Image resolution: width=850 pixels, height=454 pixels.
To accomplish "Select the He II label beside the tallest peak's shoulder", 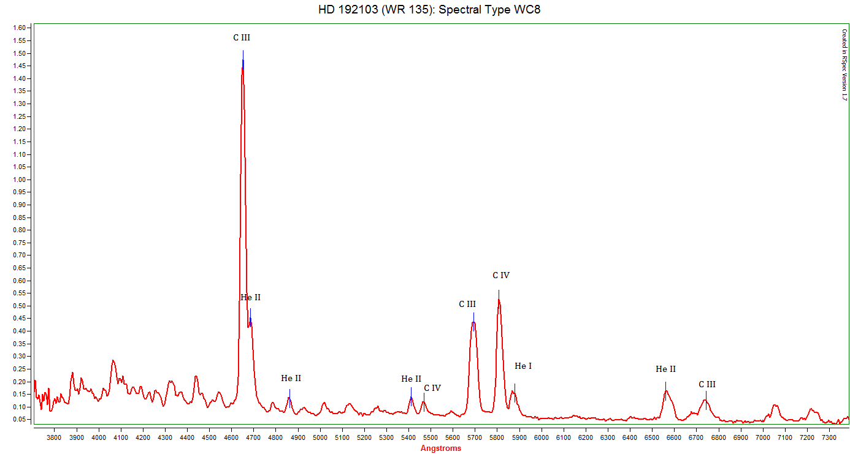I will tap(251, 298).
